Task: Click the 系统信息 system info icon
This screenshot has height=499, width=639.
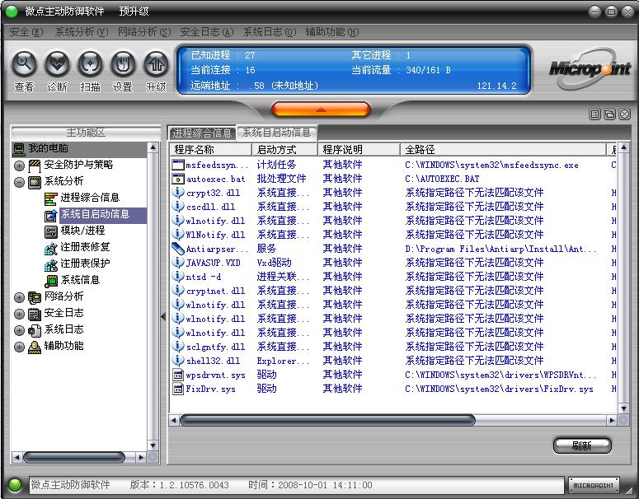Action: tap(50, 281)
